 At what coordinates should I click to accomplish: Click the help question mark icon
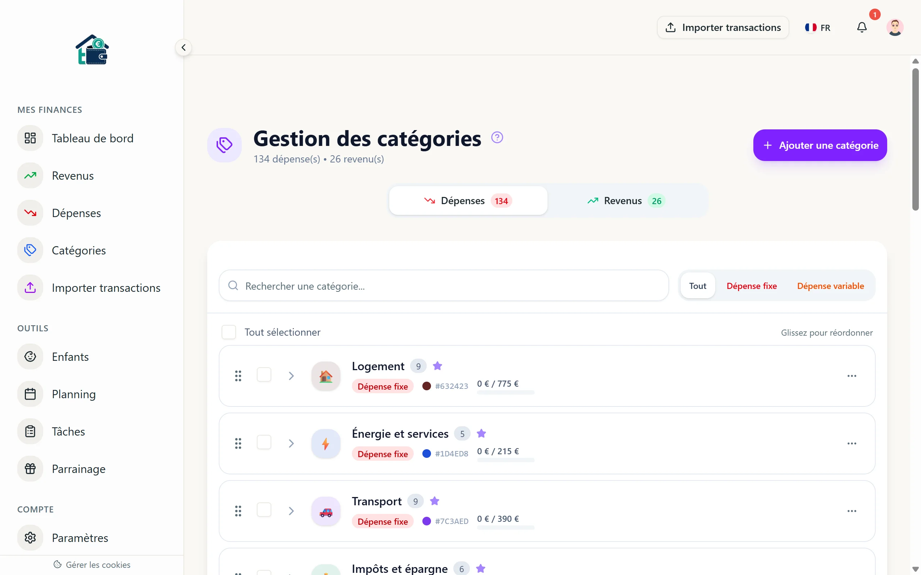point(497,137)
